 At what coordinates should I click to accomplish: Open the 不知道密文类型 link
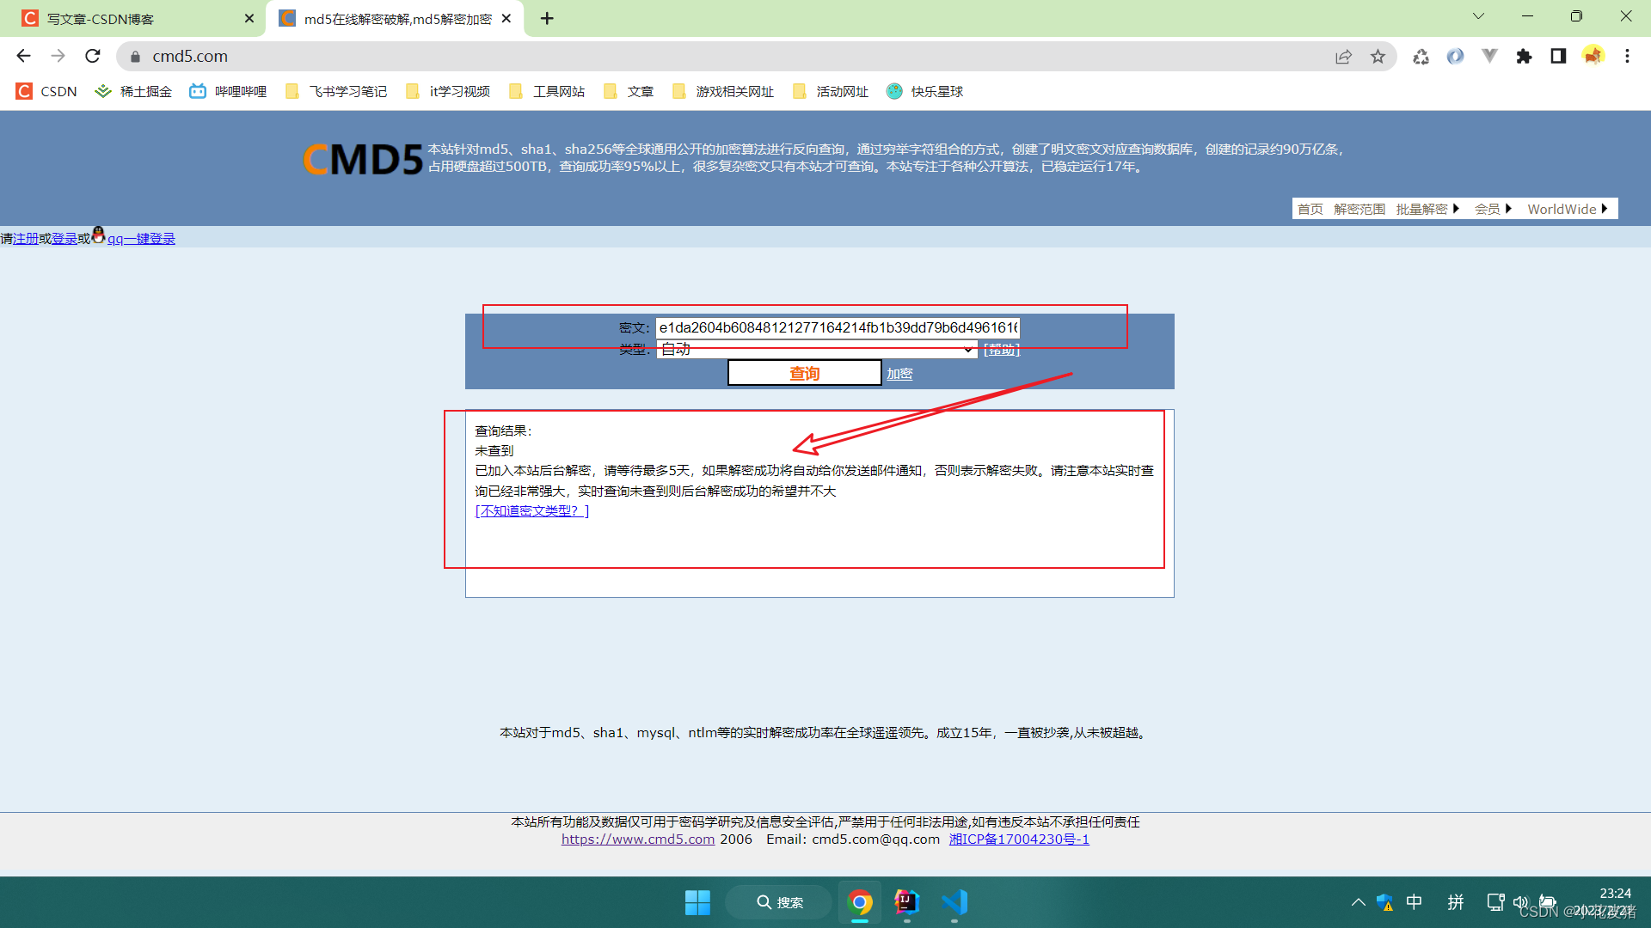(531, 510)
